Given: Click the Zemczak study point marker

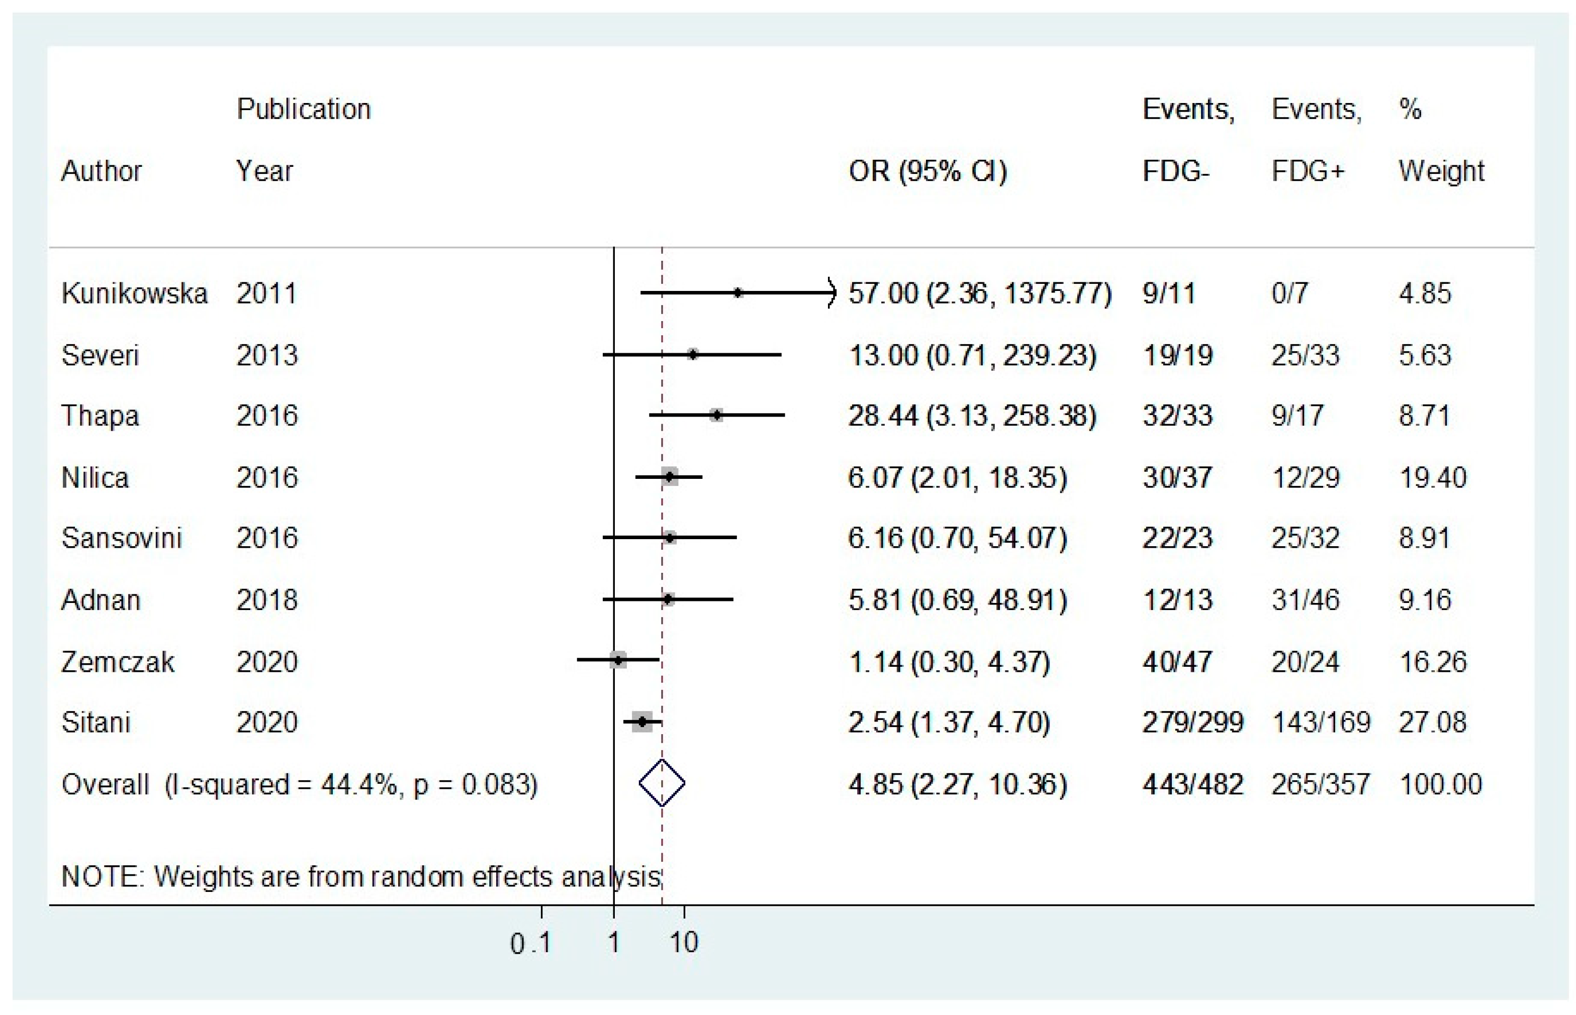Looking at the screenshot, I should click(x=618, y=660).
